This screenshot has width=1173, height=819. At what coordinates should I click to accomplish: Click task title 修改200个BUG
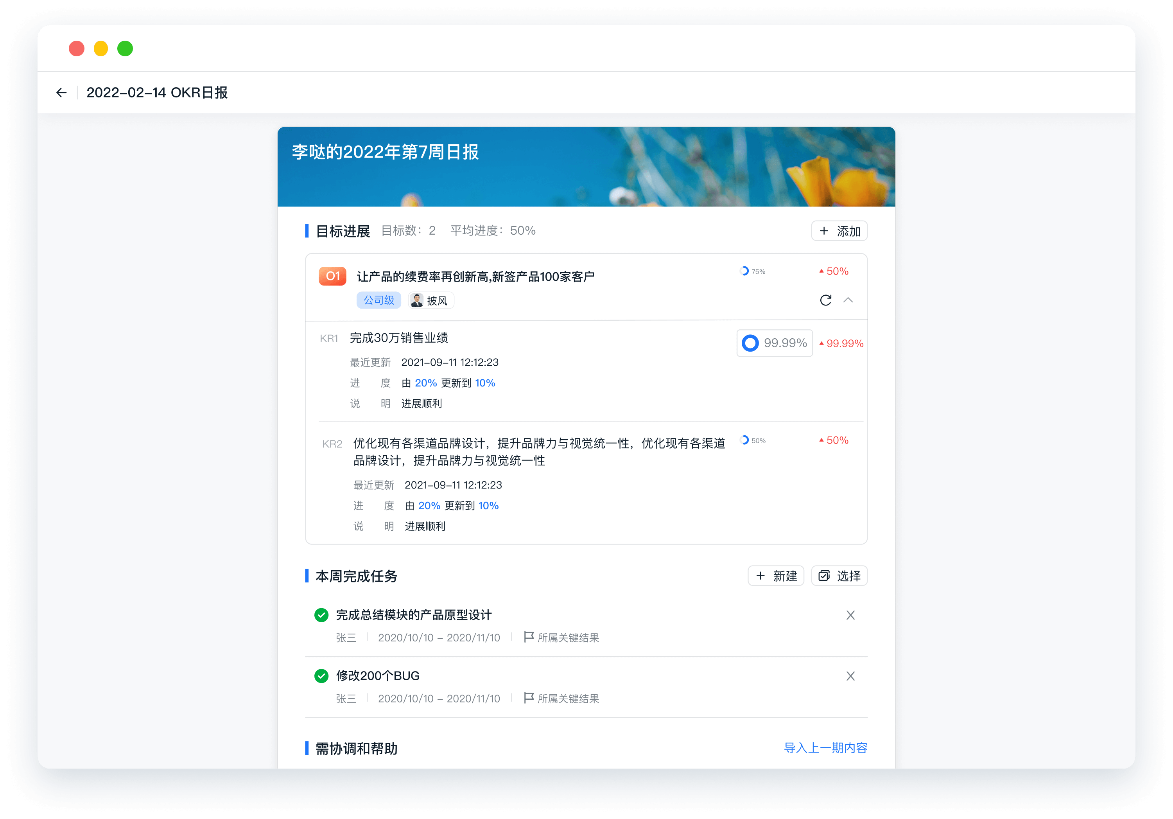coord(378,675)
